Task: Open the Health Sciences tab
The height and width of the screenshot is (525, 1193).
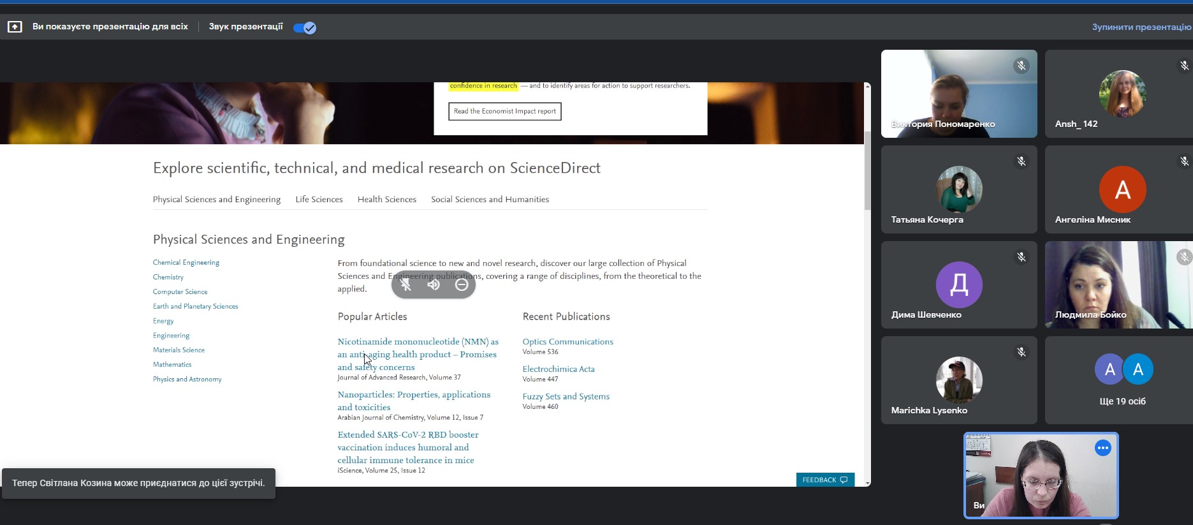Action: (x=387, y=200)
